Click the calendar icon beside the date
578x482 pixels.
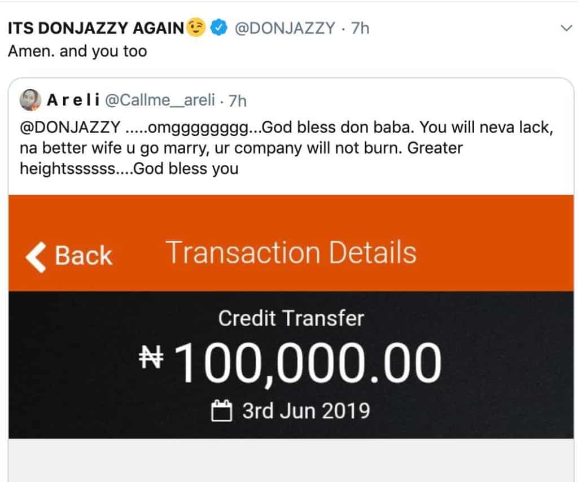(222, 410)
